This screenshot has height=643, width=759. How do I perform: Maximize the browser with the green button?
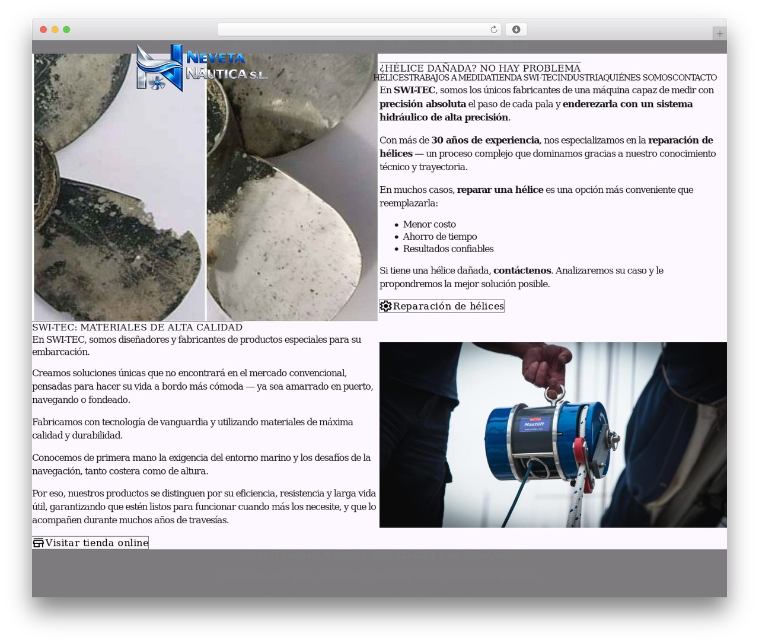pyautogui.click(x=66, y=30)
